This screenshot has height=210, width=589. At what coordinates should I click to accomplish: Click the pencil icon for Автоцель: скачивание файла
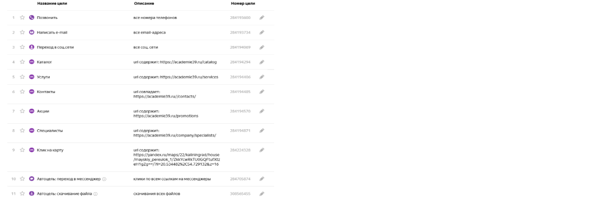point(262,194)
